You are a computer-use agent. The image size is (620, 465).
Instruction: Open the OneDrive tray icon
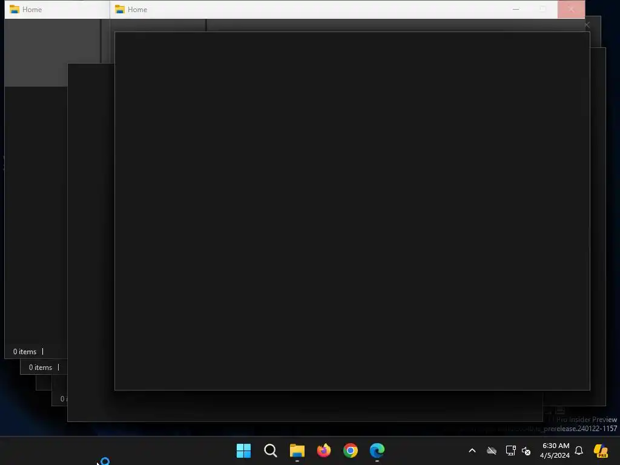pos(492,450)
